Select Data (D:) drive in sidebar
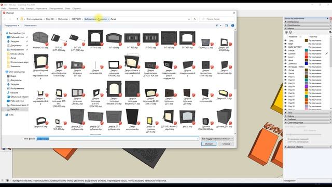 point(15,109)
